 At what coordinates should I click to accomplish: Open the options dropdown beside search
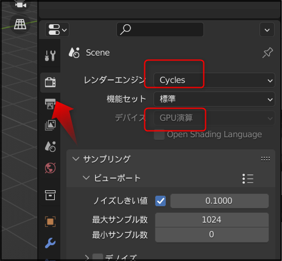pyautogui.click(x=267, y=30)
